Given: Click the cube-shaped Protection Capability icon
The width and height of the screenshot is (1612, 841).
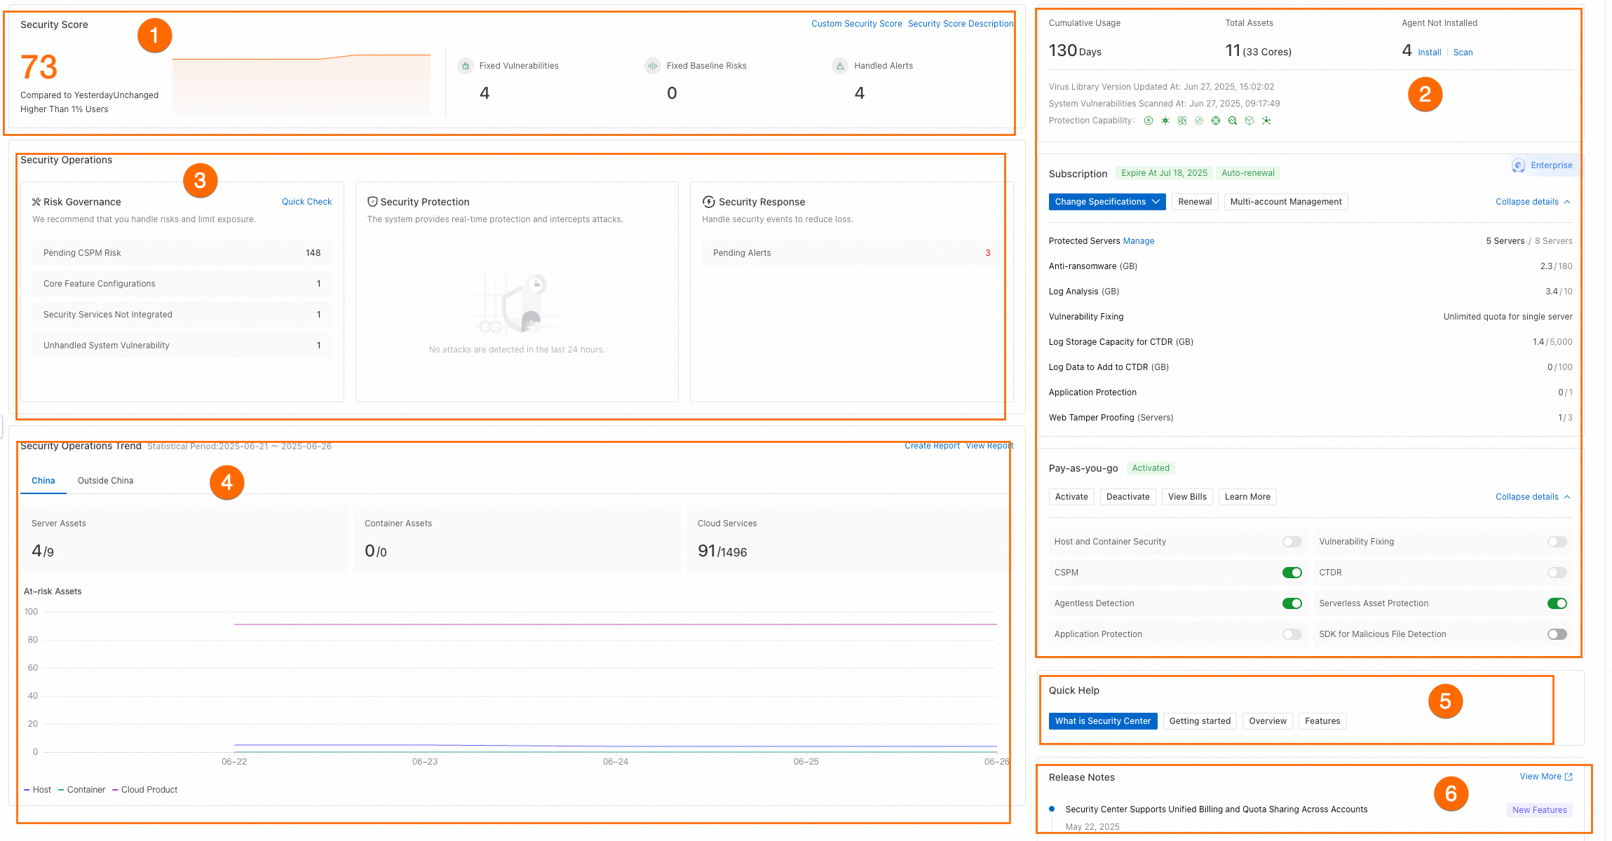Looking at the screenshot, I should pyautogui.click(x=1249, y=121).
